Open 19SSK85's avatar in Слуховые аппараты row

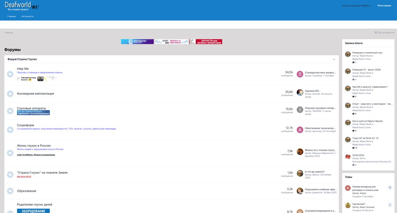click(x=300, y=110)
